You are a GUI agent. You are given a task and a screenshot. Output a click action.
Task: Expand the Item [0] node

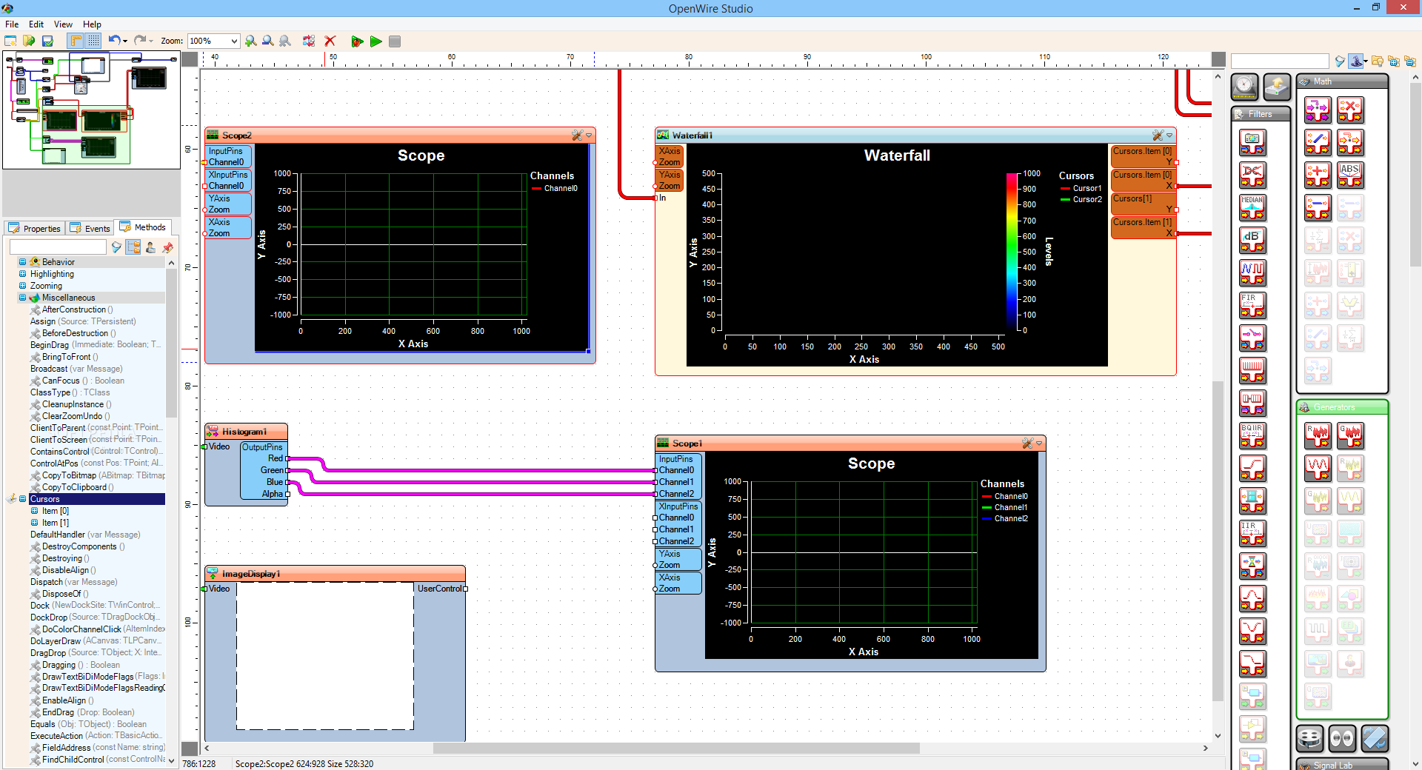(x=35, y=511)
